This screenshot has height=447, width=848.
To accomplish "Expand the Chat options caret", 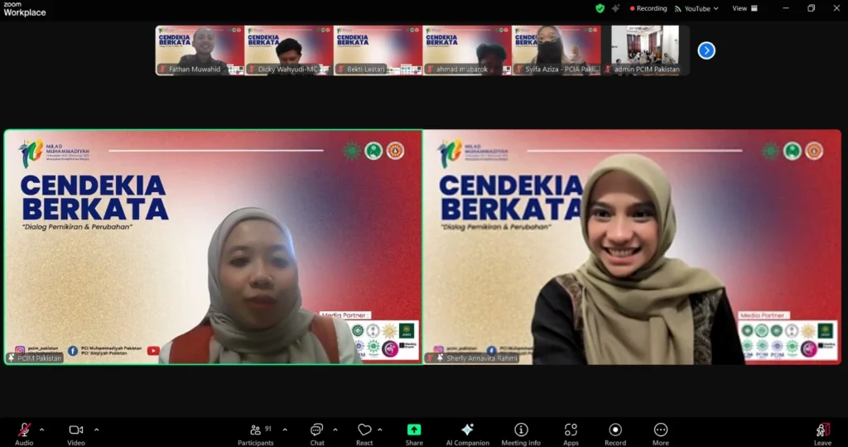I will click(335, 430).
